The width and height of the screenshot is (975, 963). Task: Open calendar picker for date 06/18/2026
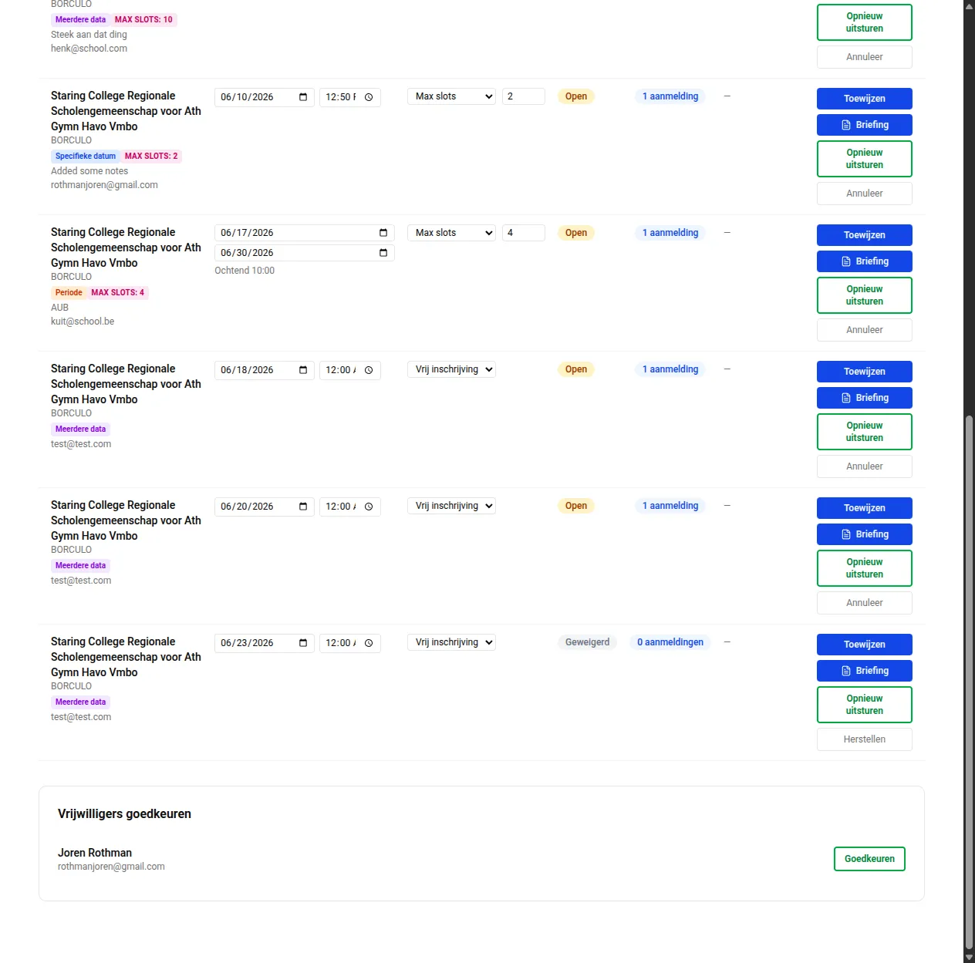303,370
